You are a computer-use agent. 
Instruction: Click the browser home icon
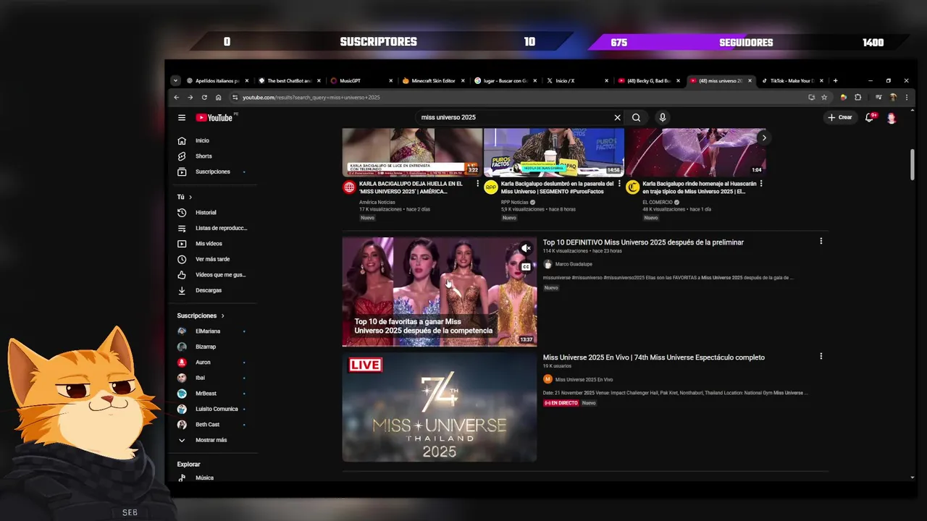click(x=218, y=97)
